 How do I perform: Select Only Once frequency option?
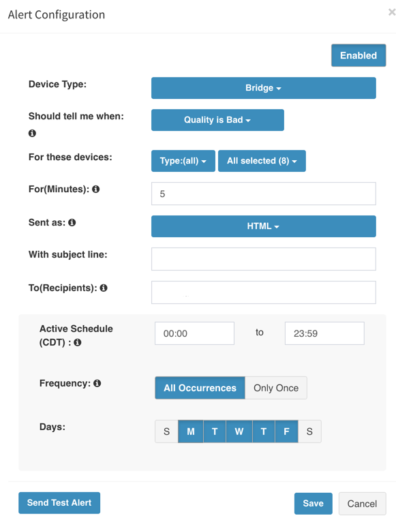[276, 388]
